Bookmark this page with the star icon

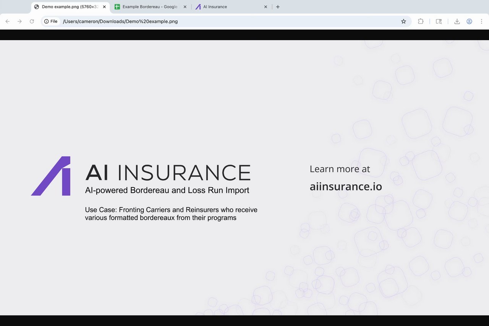pyautogui.click(x=403, y=21)
